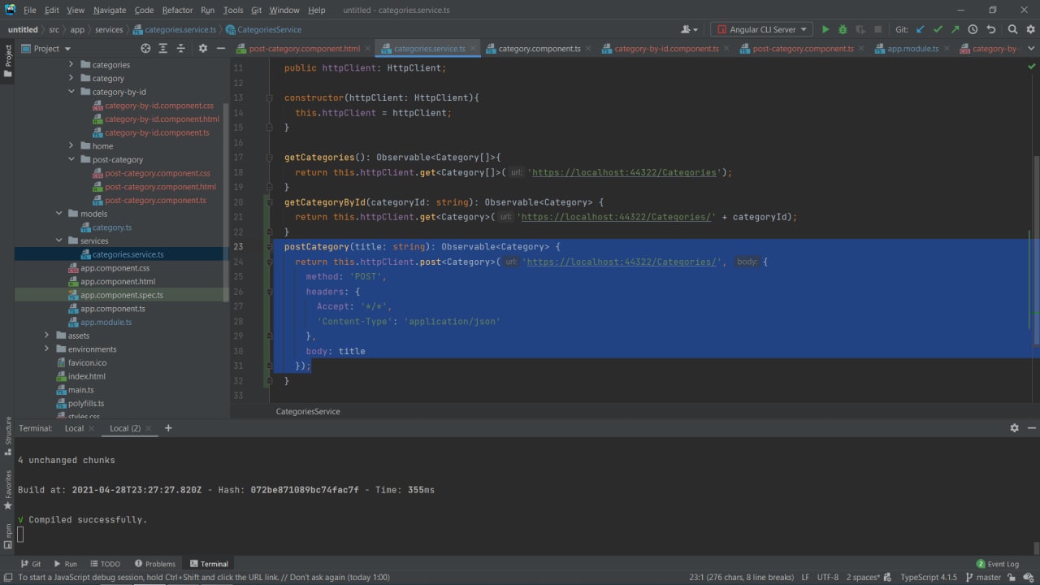Toggle the Structure tool window
This screenshot has height=585, width=1040.
click(x=8, y=431)
